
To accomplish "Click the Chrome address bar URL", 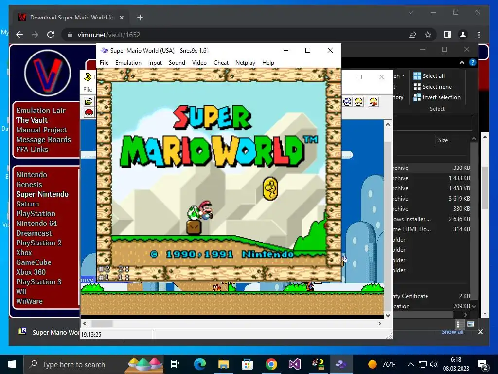I will coord(108,35).
